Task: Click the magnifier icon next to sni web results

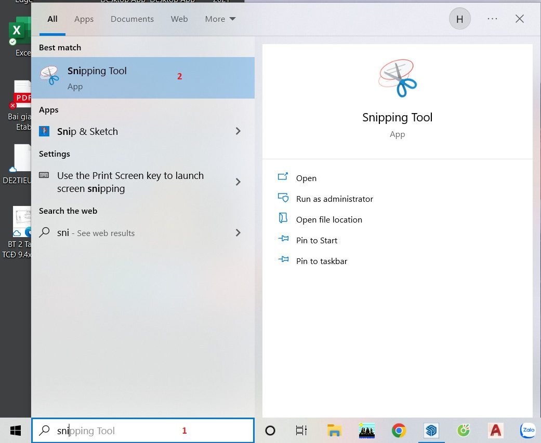Action: pos(44,232)
